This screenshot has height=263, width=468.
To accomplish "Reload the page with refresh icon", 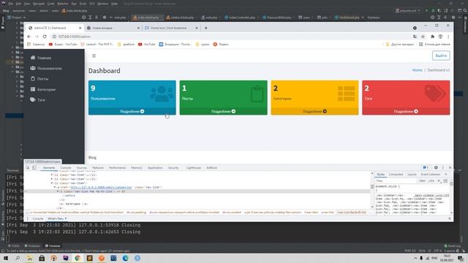I will [x=45, y=37].
